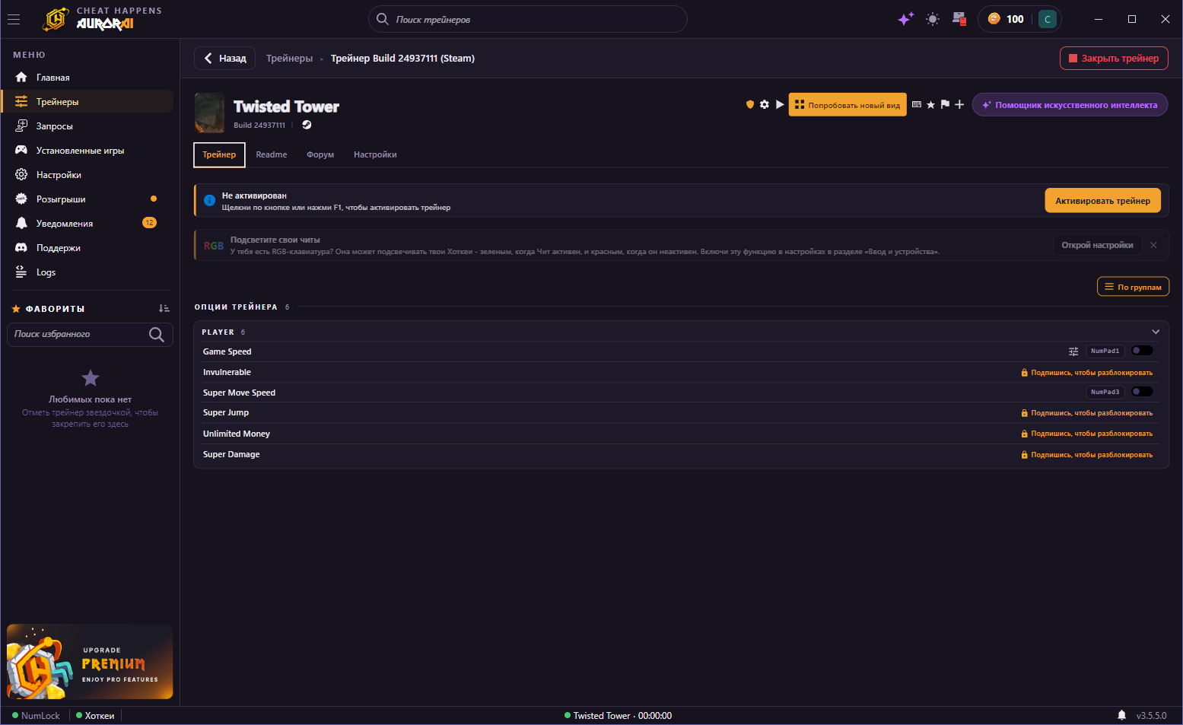Click the NumPad1 hotkey badge

coord(1105,351)
